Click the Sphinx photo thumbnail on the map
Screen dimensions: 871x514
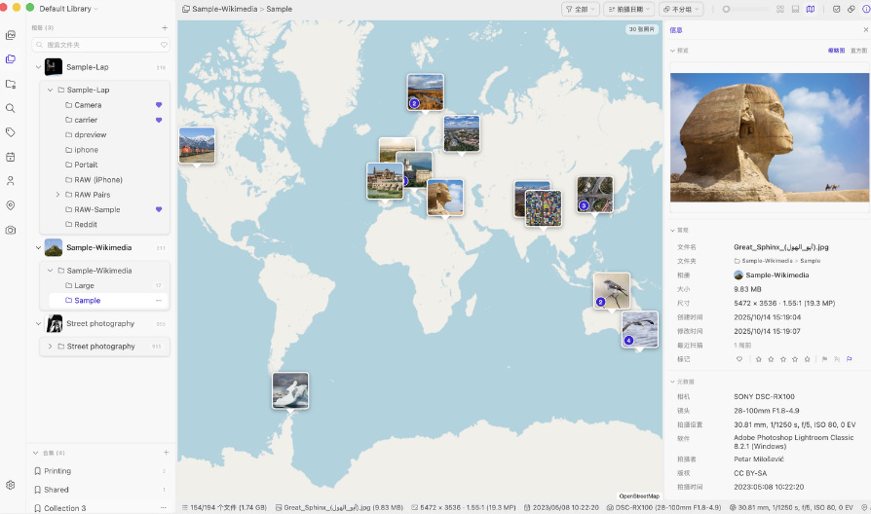coord(445,197)
